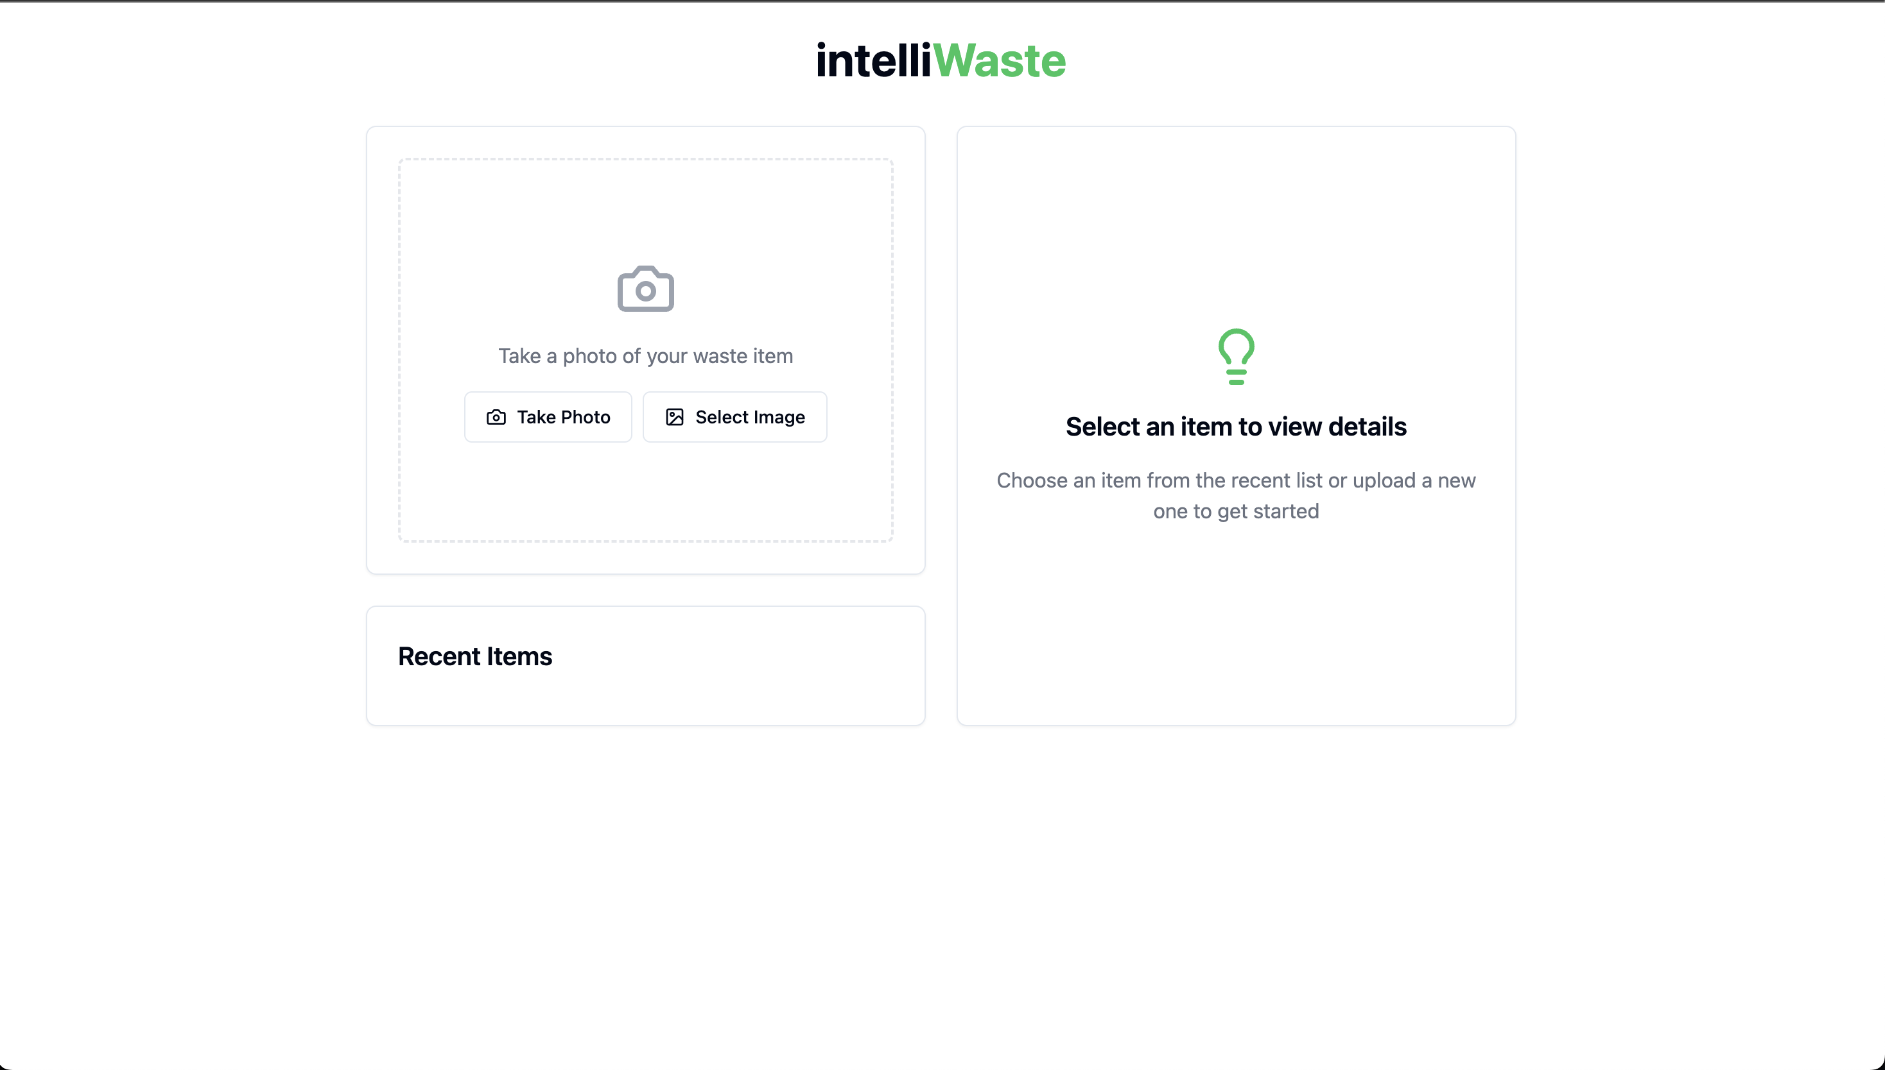Click the image frame icon on Select Image
The height and width of the screenshot is (1070, 1885).
675,416
